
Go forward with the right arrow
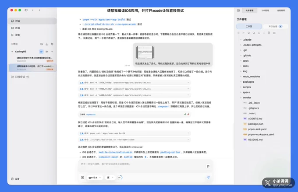click(x=39, y=10)
